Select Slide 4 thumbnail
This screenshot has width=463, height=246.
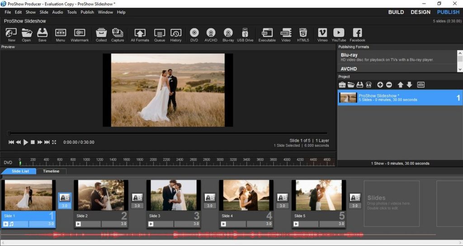246,195
